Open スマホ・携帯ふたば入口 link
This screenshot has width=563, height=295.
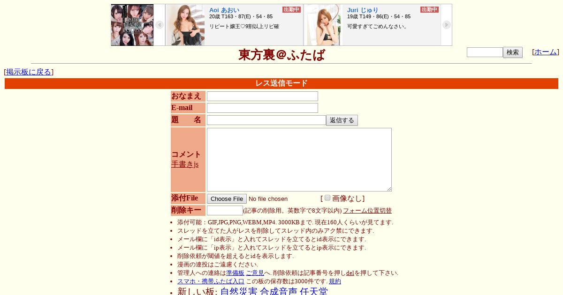[211, 281]
